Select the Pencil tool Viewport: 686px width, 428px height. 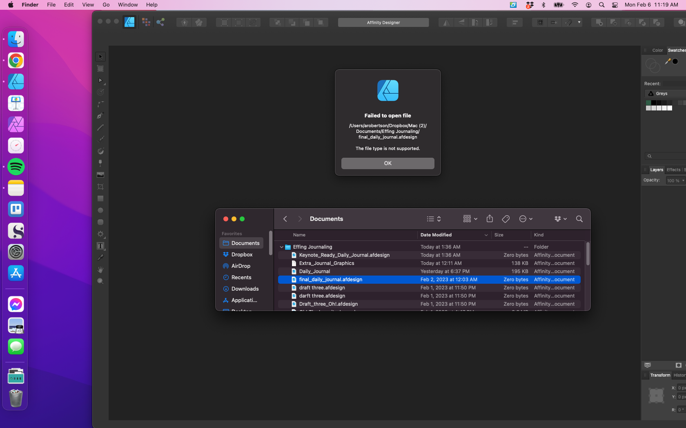(100, 128)
